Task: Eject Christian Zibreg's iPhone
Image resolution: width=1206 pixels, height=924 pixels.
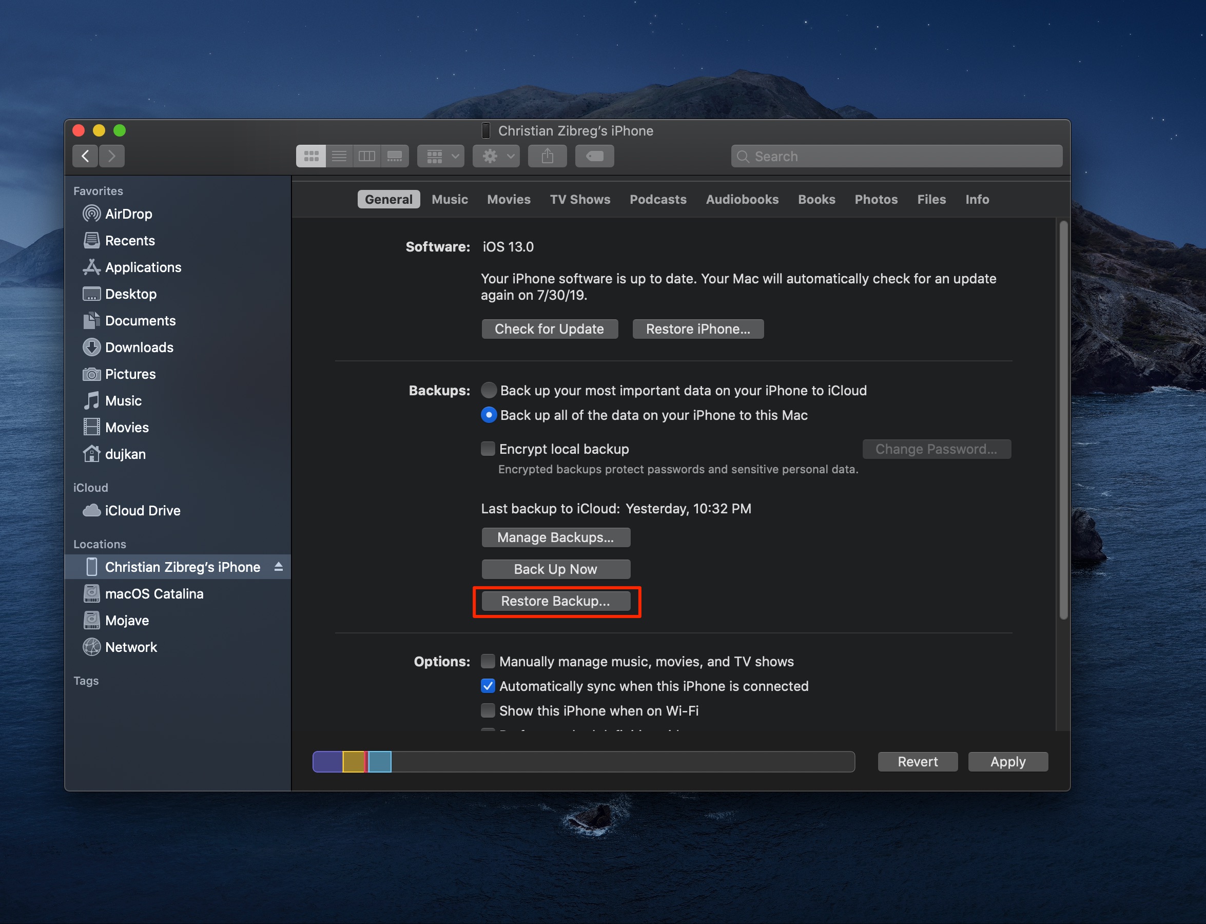Action: 279,567
